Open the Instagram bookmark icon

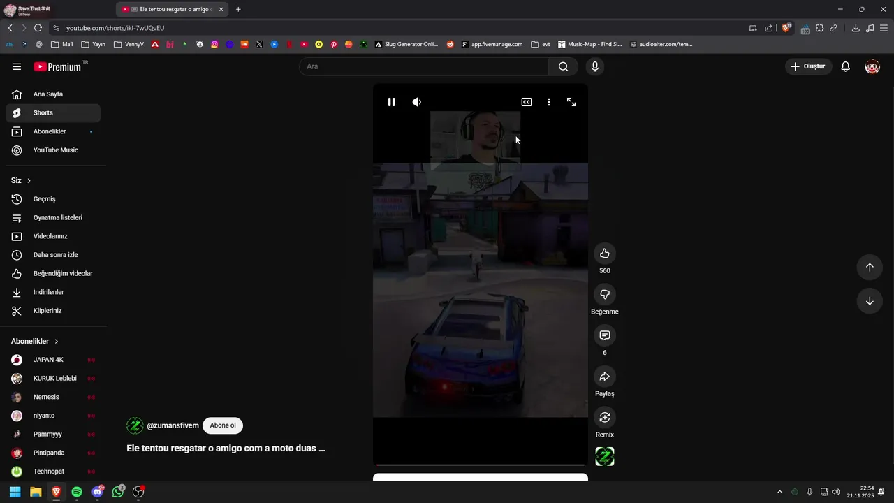tap(214, 44)
